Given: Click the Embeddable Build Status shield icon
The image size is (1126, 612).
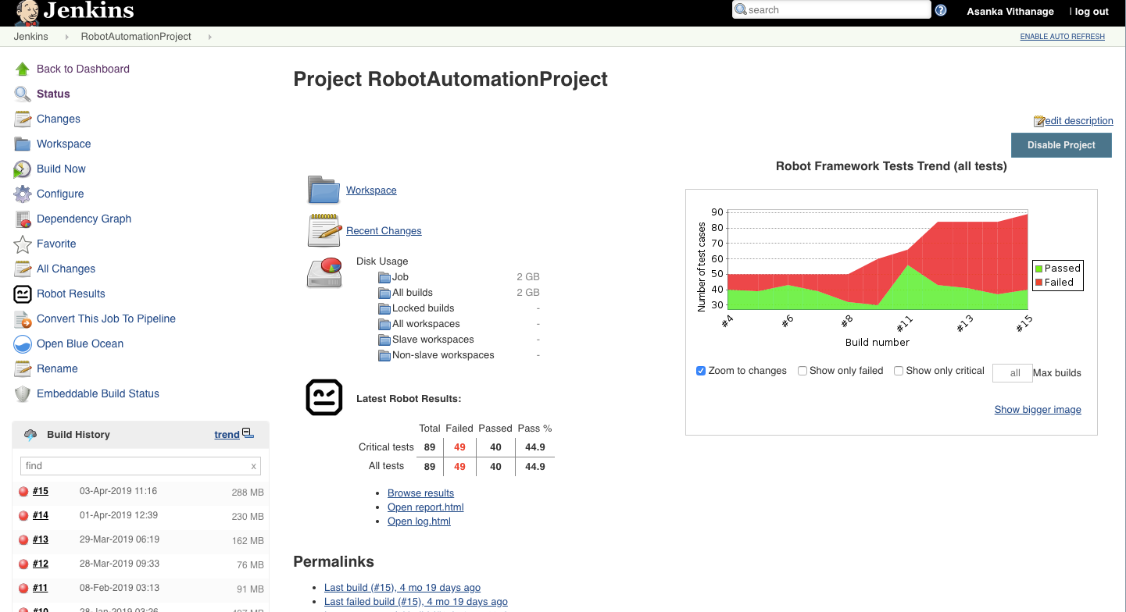Looking at the screenshot, I should pos(23,393).
